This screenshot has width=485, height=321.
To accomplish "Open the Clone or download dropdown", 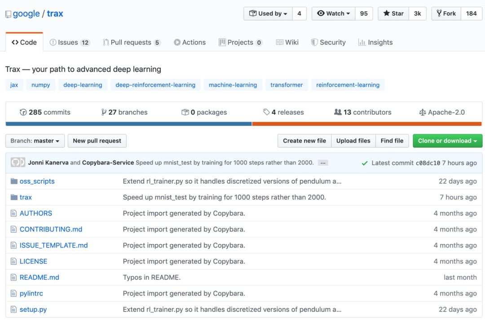I will [447, 141].
